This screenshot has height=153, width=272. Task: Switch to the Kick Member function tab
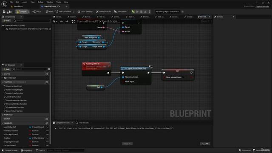point(159,17)
